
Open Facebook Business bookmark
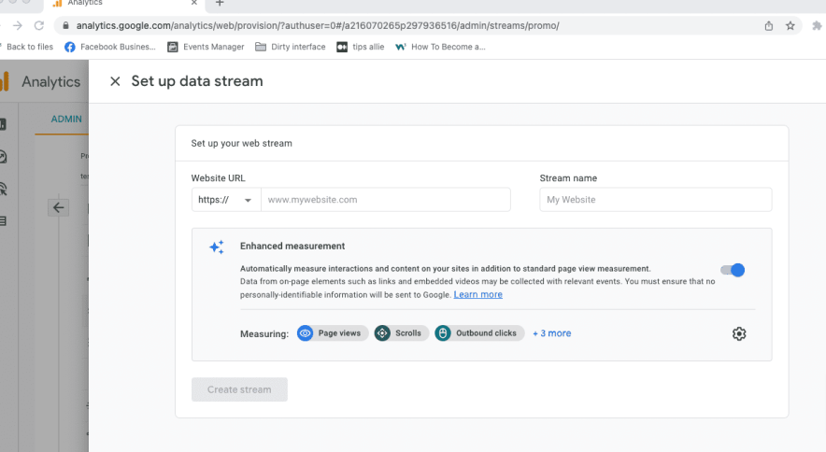click(x=110, y=47)
